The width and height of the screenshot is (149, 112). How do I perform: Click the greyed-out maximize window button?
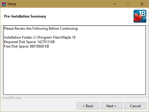128,4
